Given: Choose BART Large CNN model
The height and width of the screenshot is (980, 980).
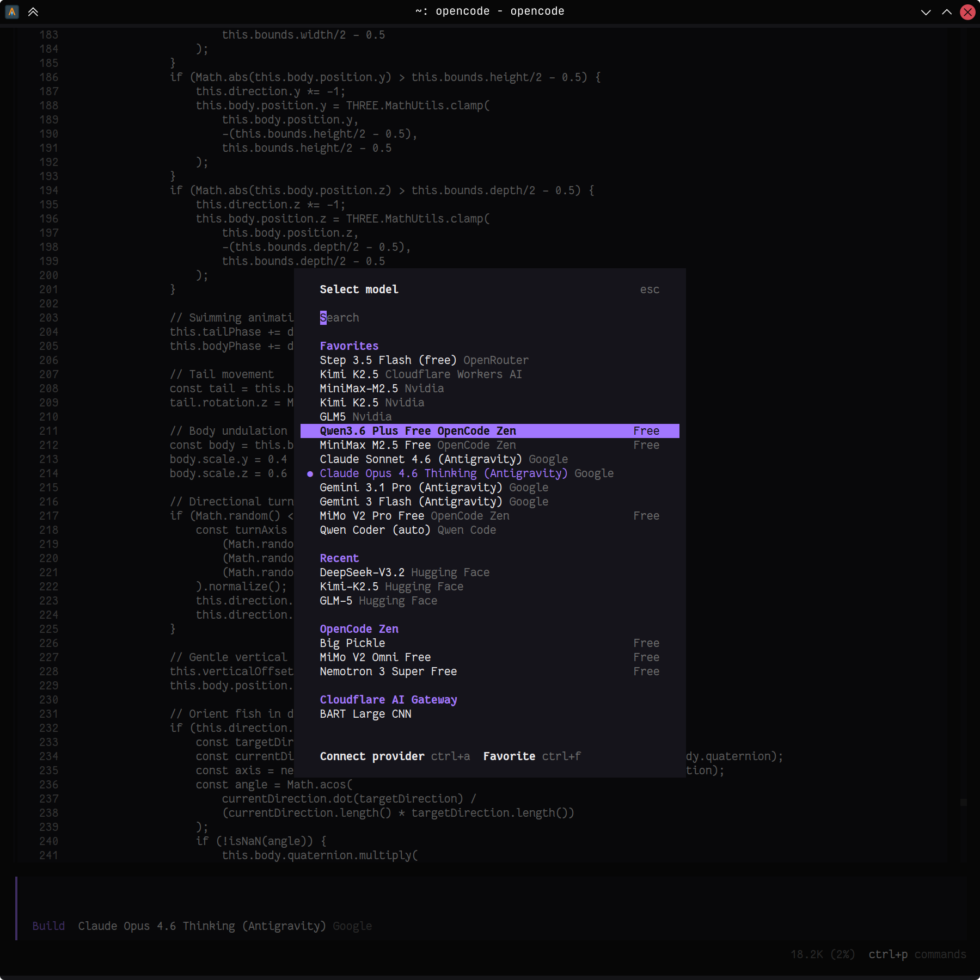Looking at the screenshot, I should click(365, 714).
